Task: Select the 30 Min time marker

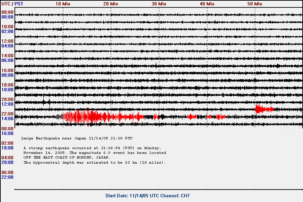Action: pyautogui.click(x=159, y=4)
